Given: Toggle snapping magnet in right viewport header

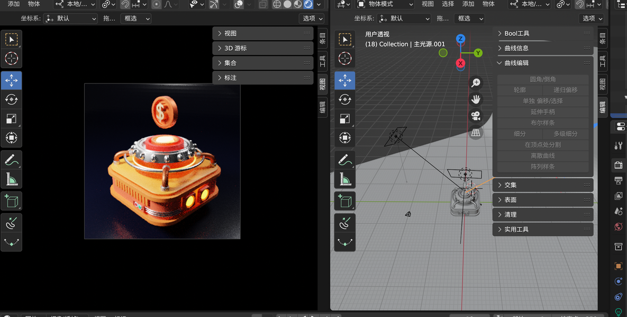Looking at the screenshot, I should (579, 4).
